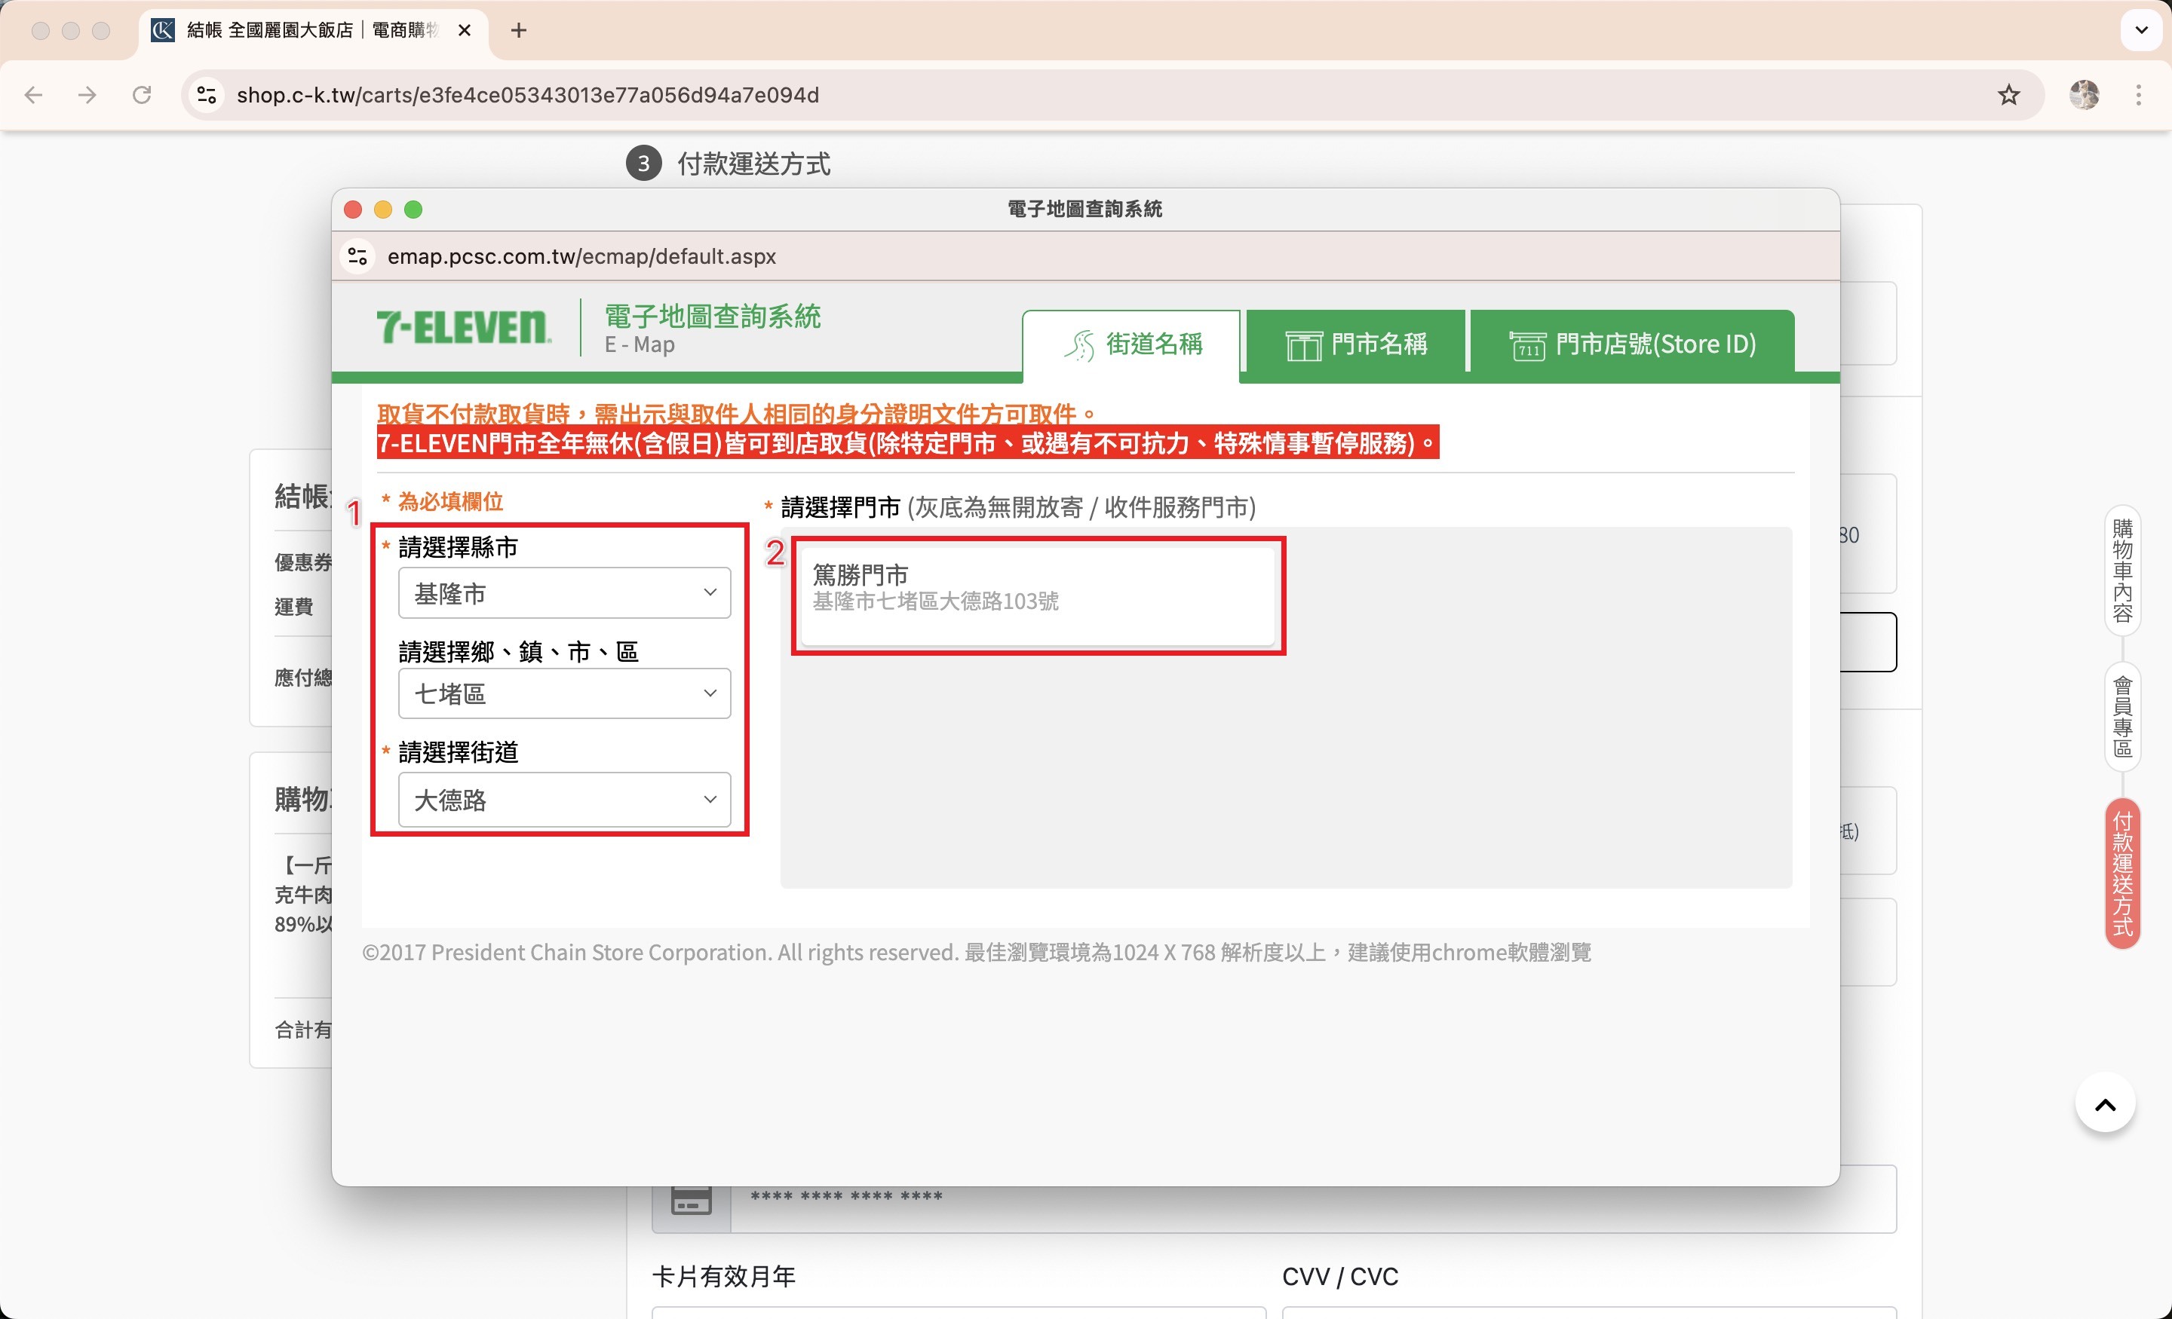The height and width of the screenshot is (1319, 2172).
Task: View site info for shop.c-k.tw
Action: pos(207,95)
